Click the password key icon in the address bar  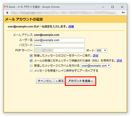pyautogui.click(x=123, y=12)
